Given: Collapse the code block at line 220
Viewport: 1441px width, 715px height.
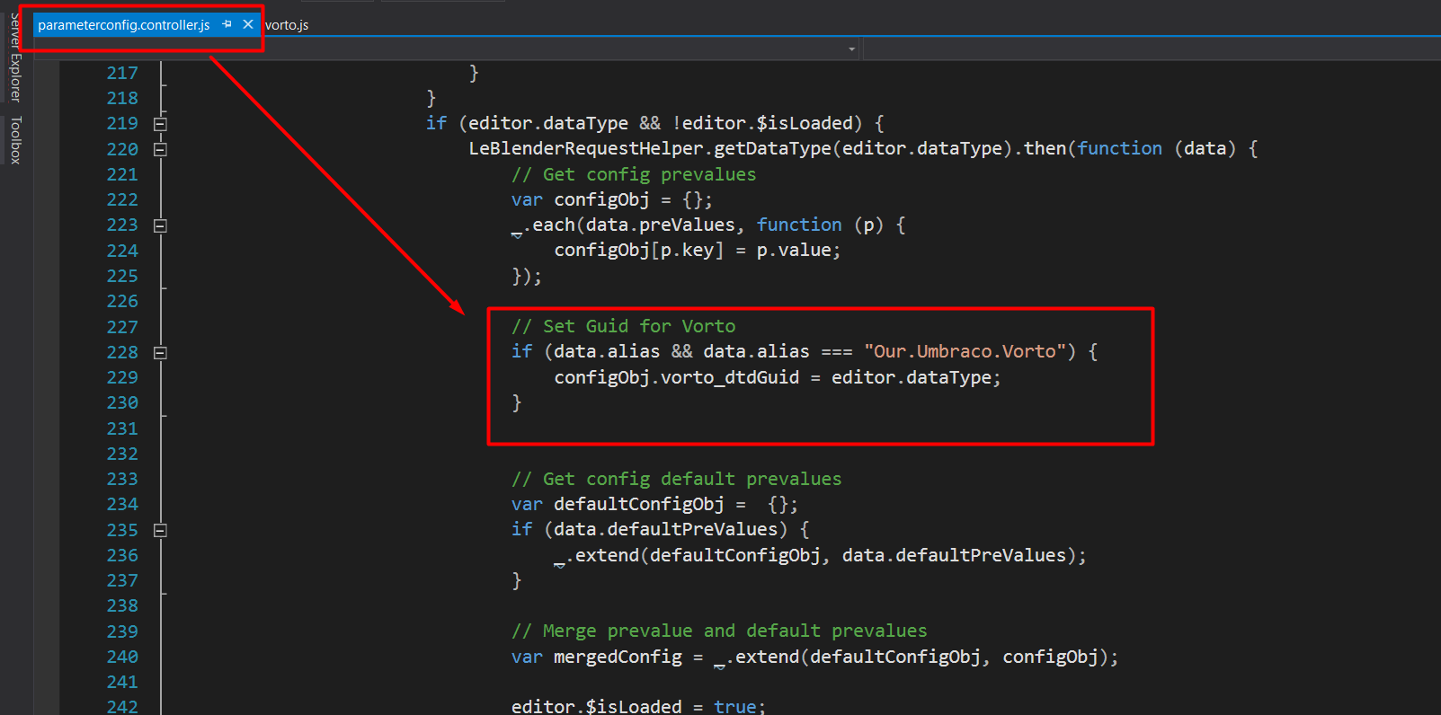Looking at the screenshot, I should click(x=160, y=149).
